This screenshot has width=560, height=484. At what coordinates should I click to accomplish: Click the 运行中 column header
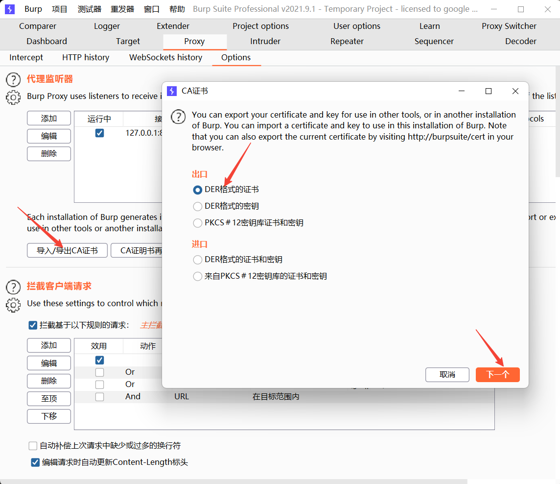point(99,119)
